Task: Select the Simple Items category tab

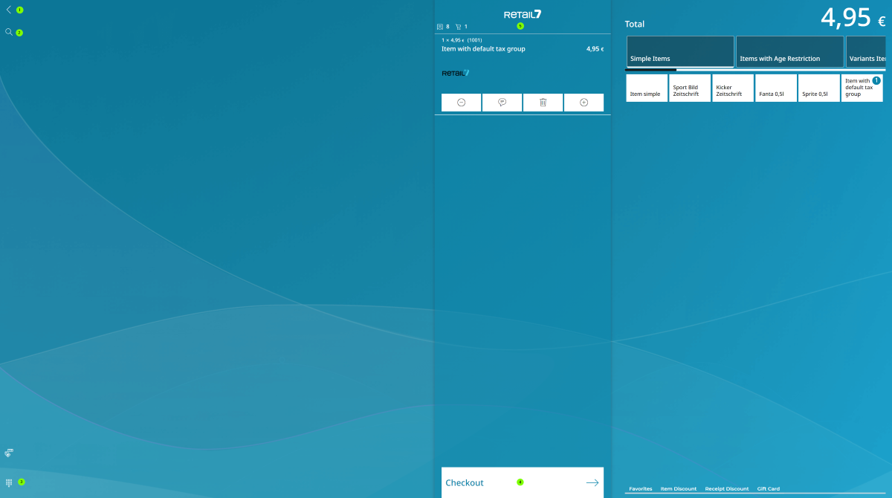Action: tap(680, 51)
